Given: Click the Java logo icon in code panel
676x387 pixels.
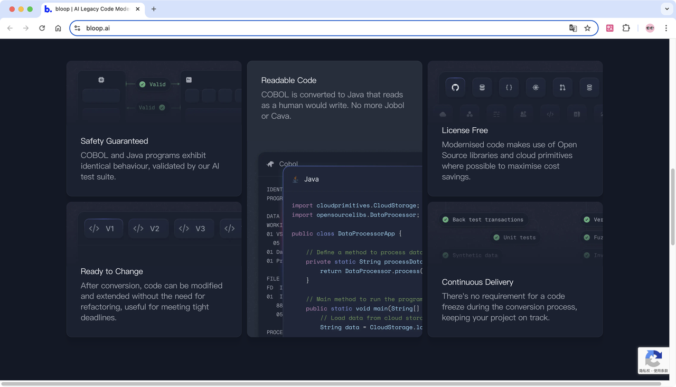Looking at the screenshot, I should click(x=296, y=179).
